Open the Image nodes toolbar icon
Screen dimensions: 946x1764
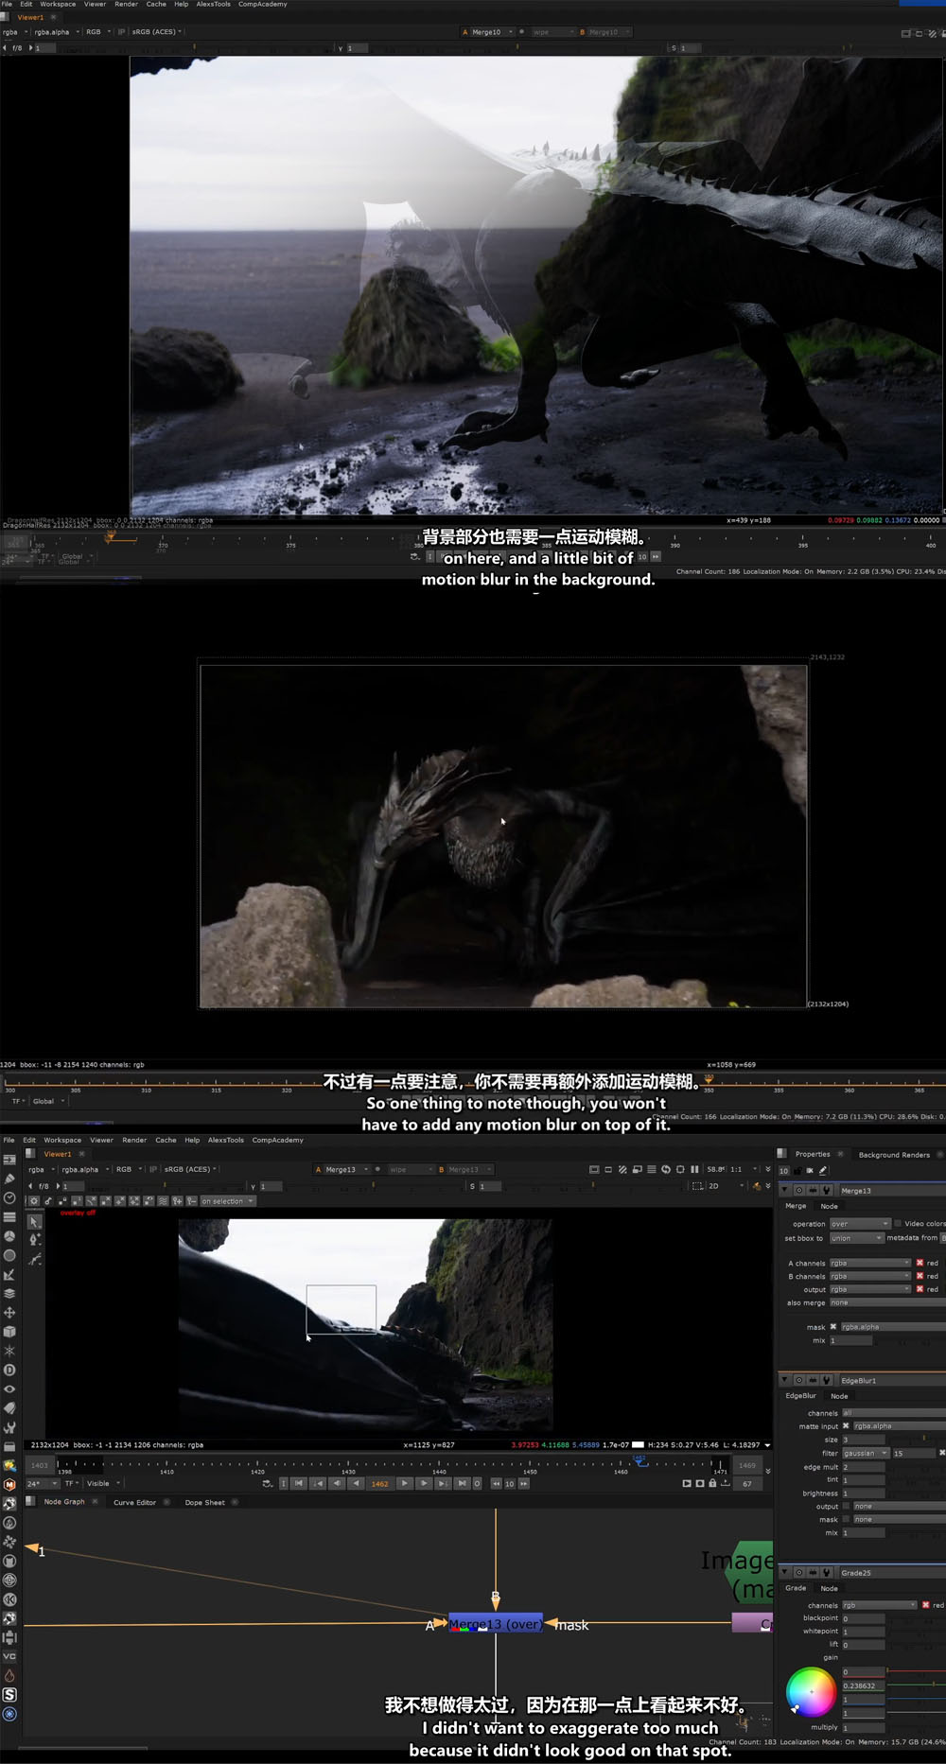(9, 1160)
